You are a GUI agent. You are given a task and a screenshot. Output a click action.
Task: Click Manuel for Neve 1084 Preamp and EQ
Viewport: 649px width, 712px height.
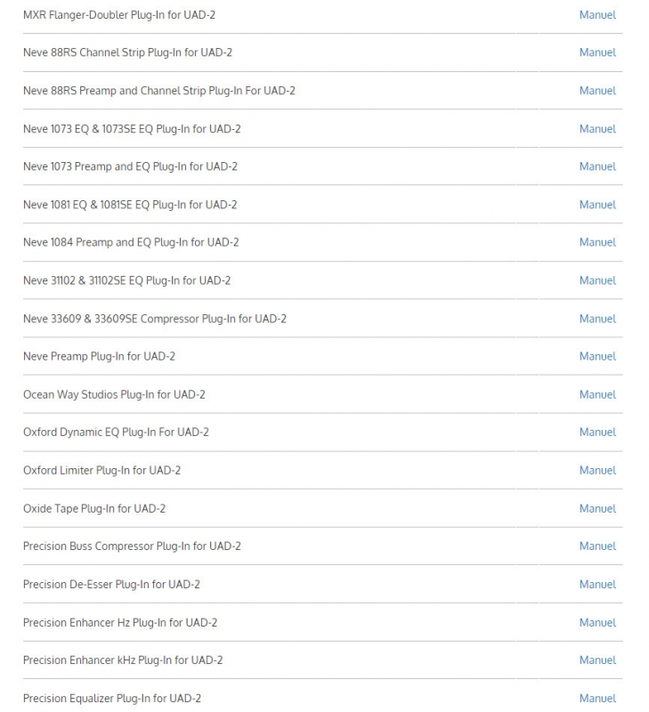pyautogui.click(x=596, y=242)
